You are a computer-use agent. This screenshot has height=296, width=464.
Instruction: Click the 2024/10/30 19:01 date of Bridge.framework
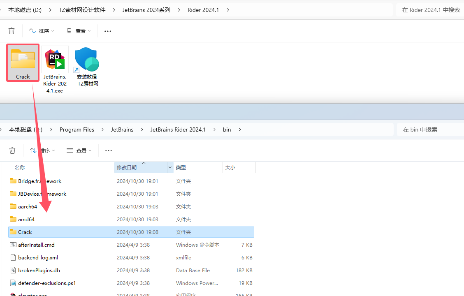click(x=138, y=181)
